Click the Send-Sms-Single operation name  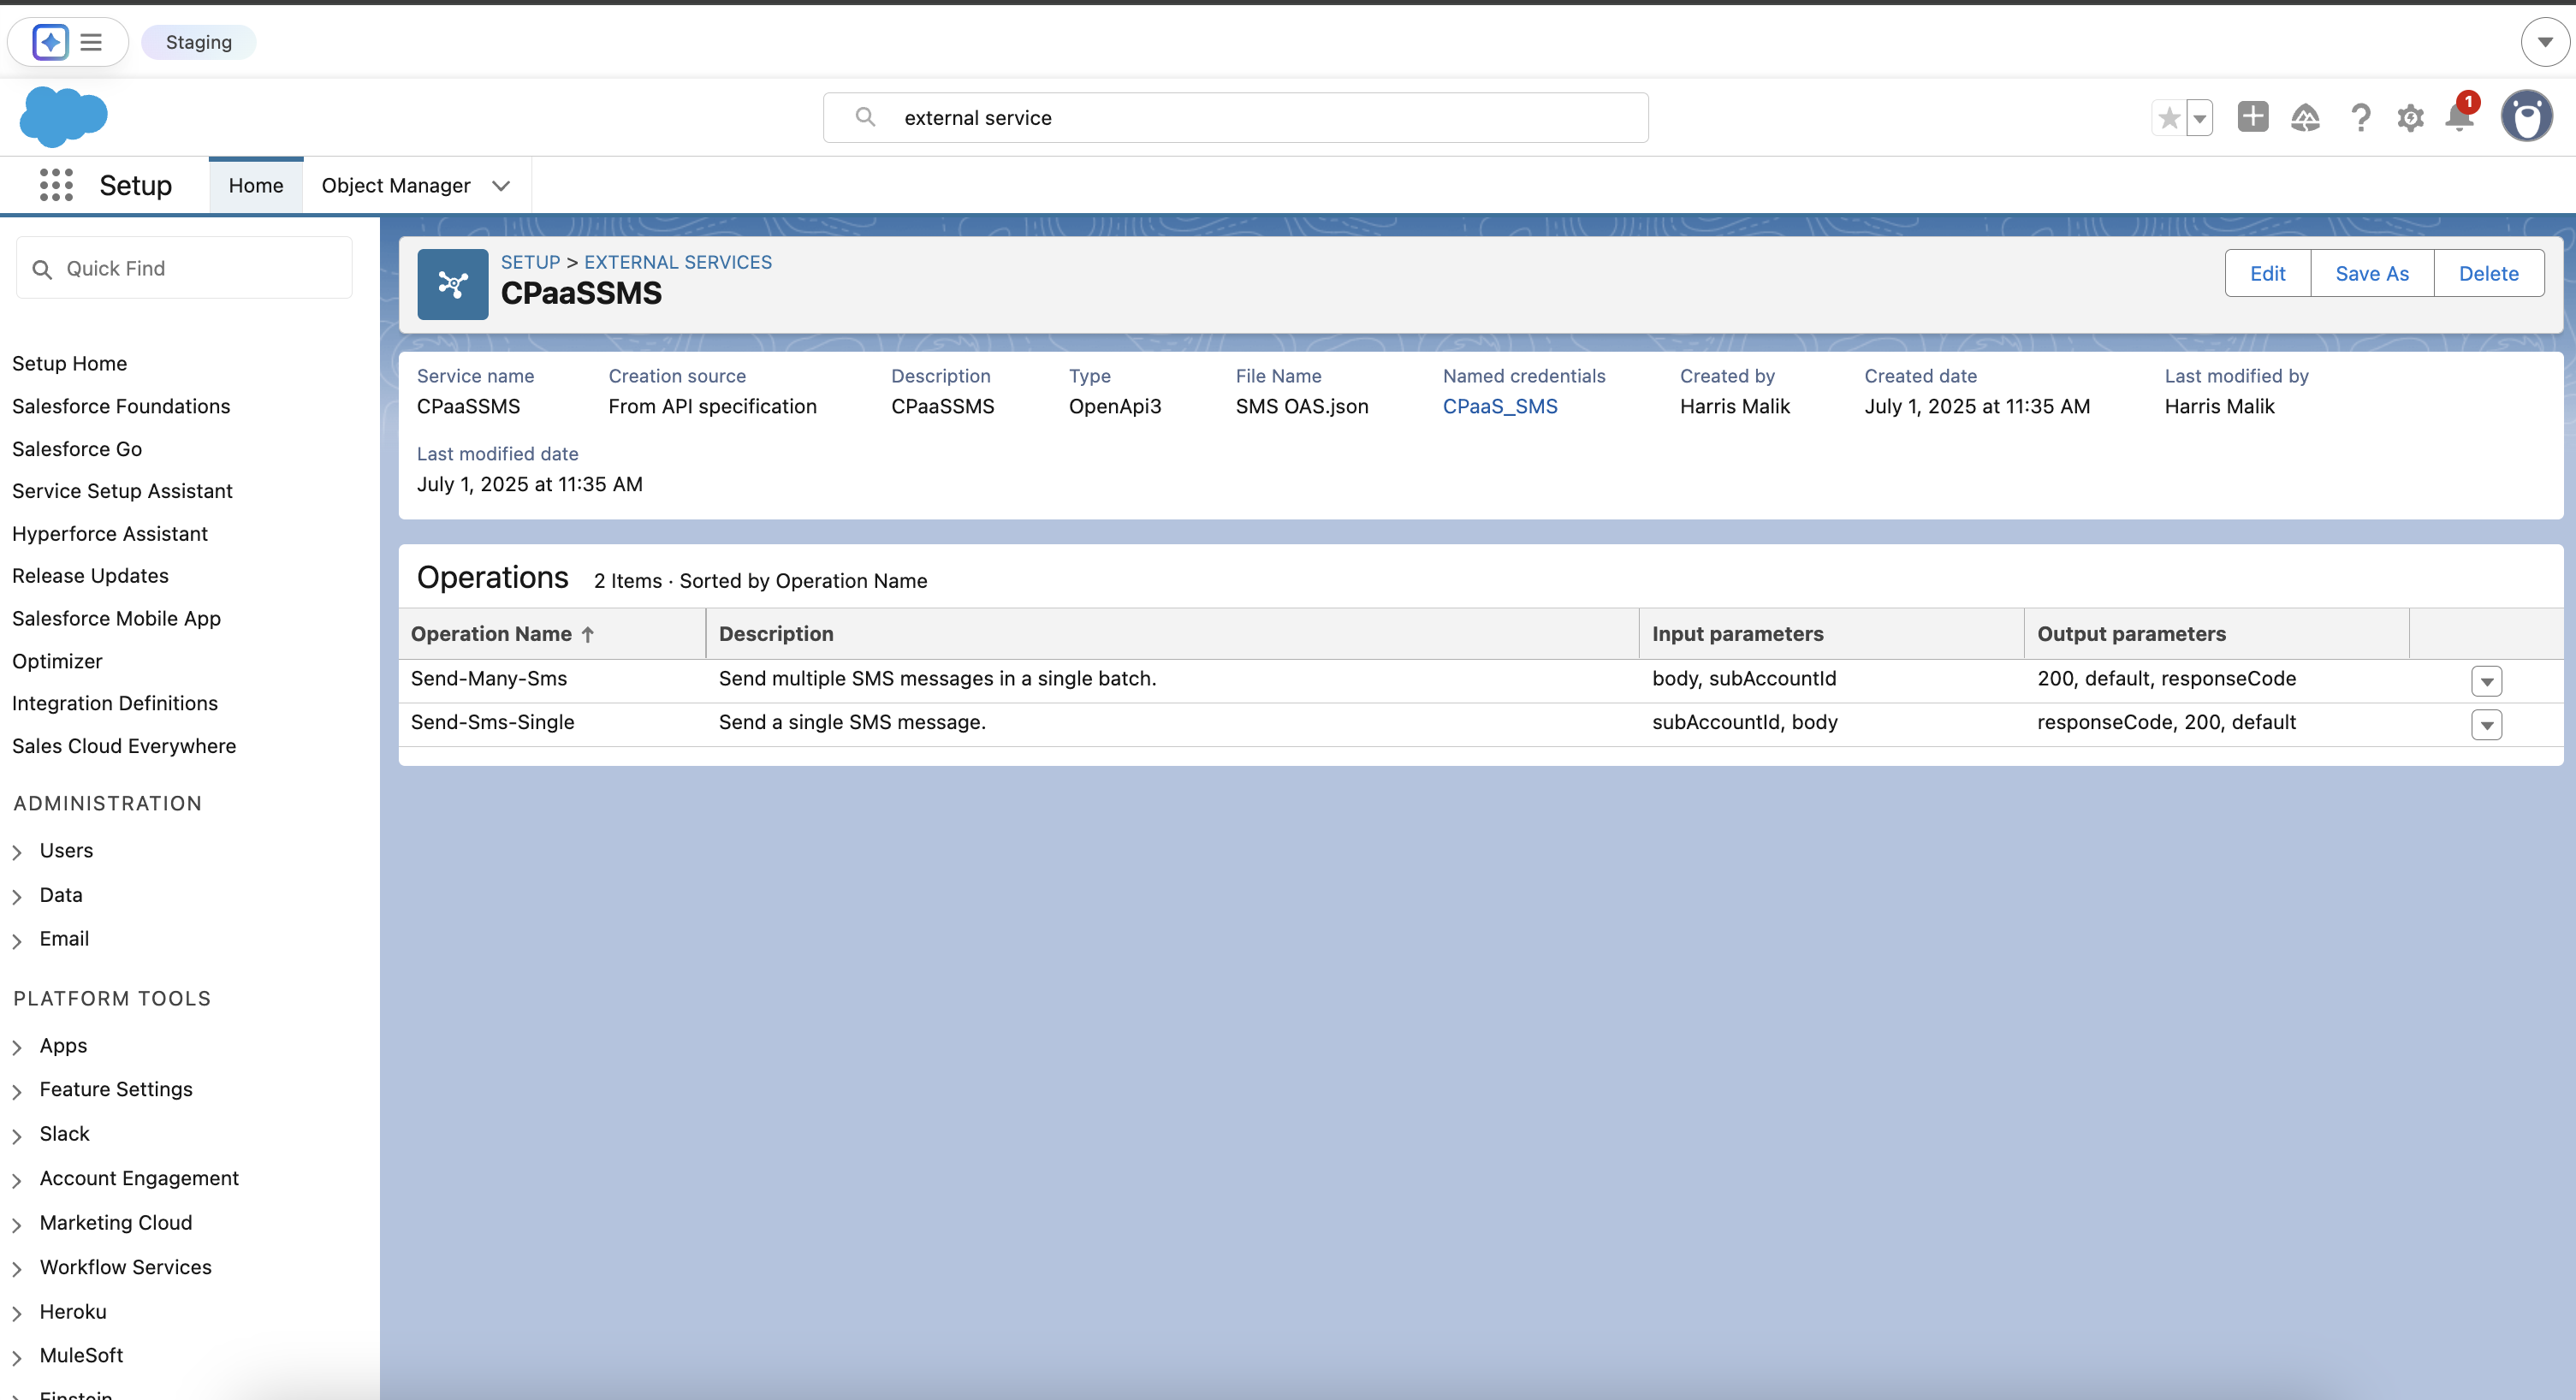tap(493, 722)
